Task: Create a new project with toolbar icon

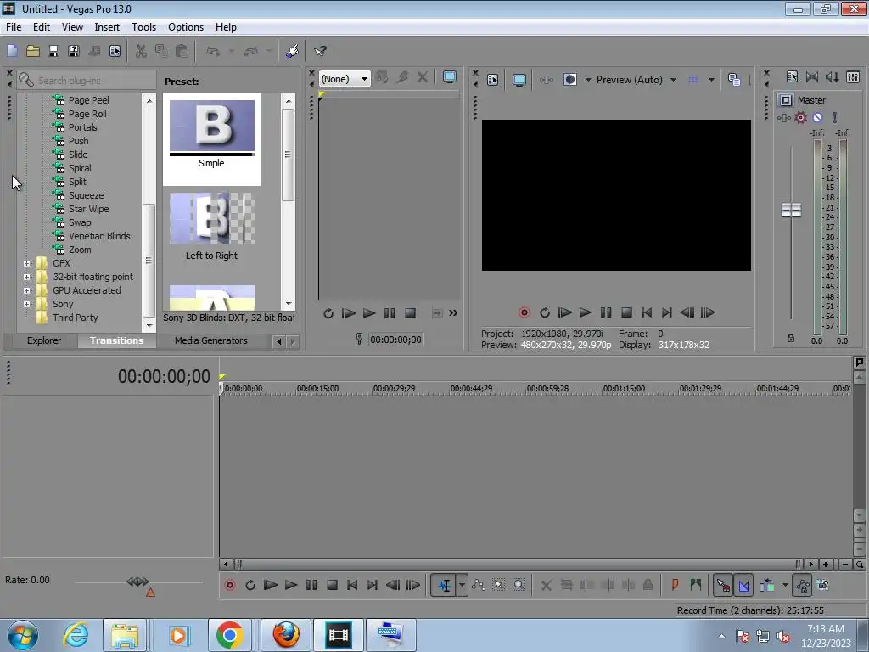Action: coord(12,51)
